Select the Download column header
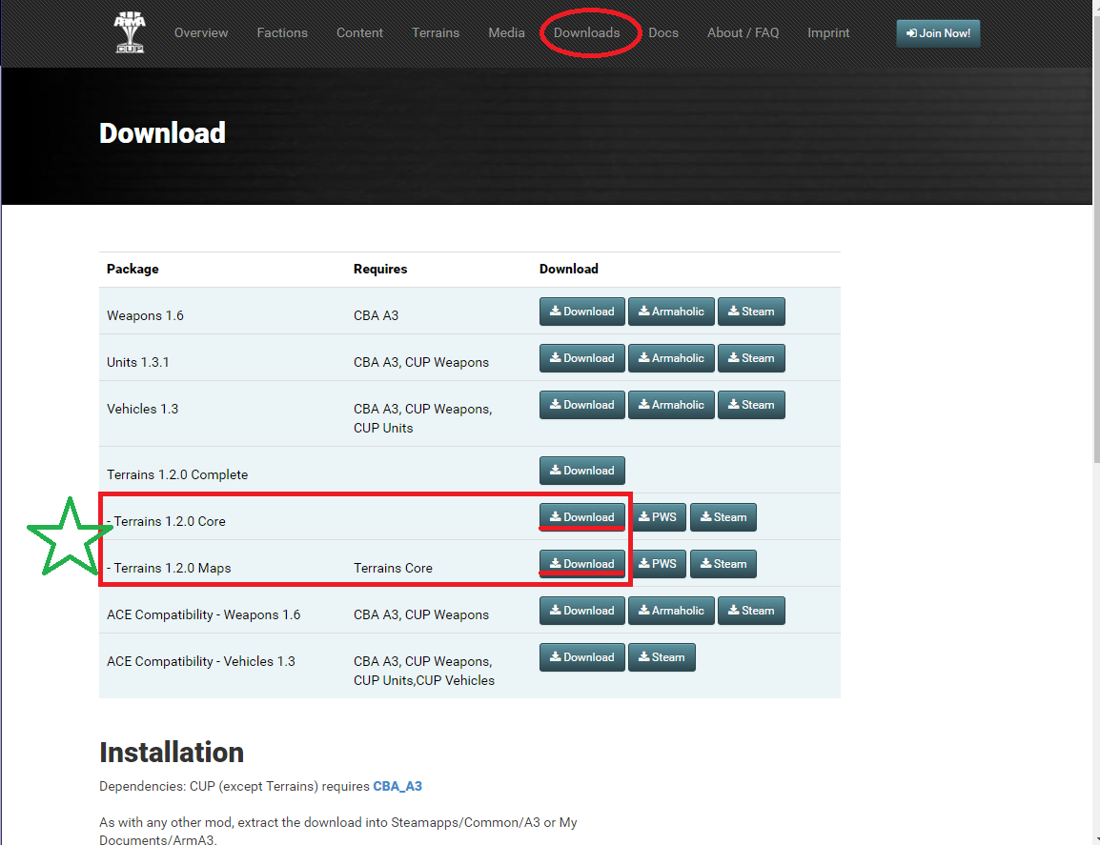Image resolution: width=1100 pixels, height=845 pixels. pos(569,269)
